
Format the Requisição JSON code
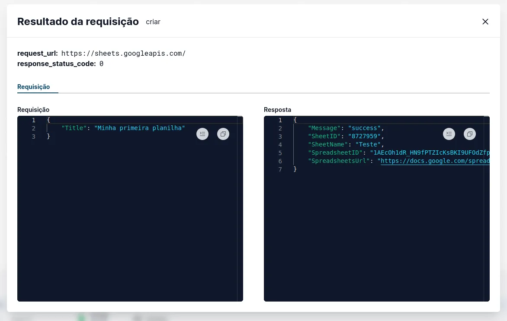pos(202,134)
